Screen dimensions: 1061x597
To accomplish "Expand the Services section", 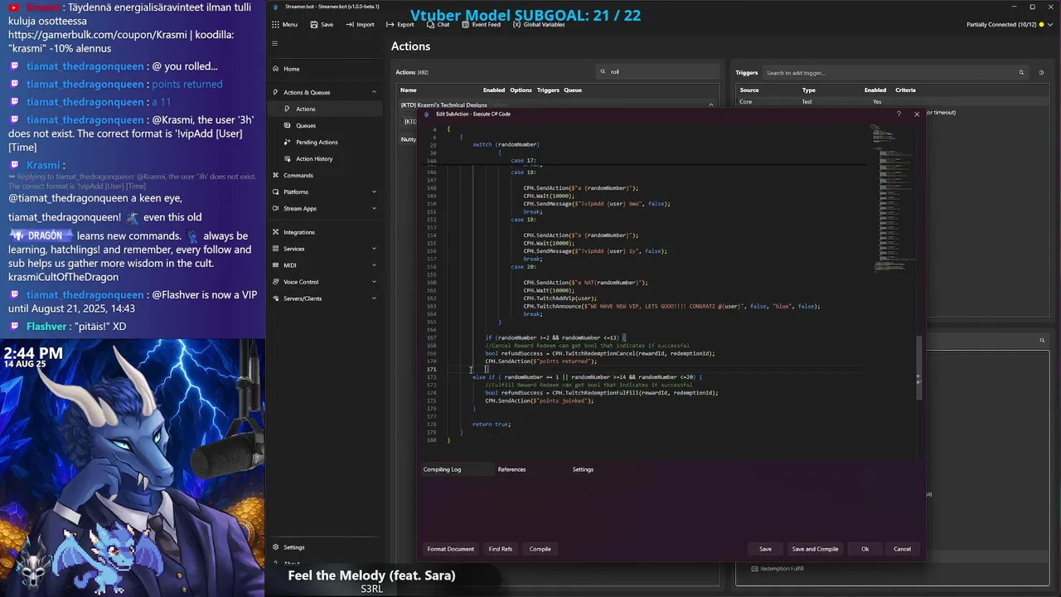I will pyautogui.click(x=325, y=249).
